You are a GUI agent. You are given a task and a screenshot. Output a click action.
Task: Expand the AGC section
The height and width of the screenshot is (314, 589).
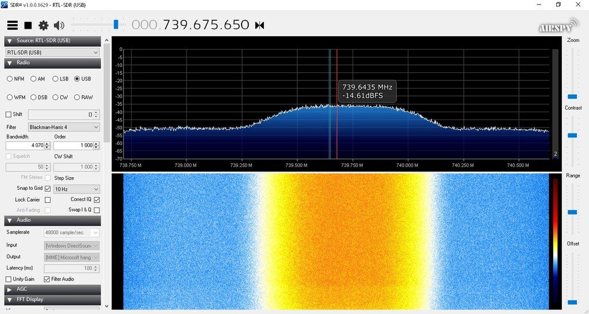click(10, 289)
